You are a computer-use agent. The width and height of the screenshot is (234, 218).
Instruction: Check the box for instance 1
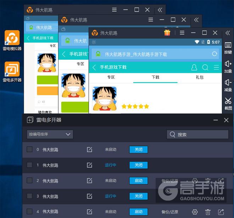[x=29, y=165]
